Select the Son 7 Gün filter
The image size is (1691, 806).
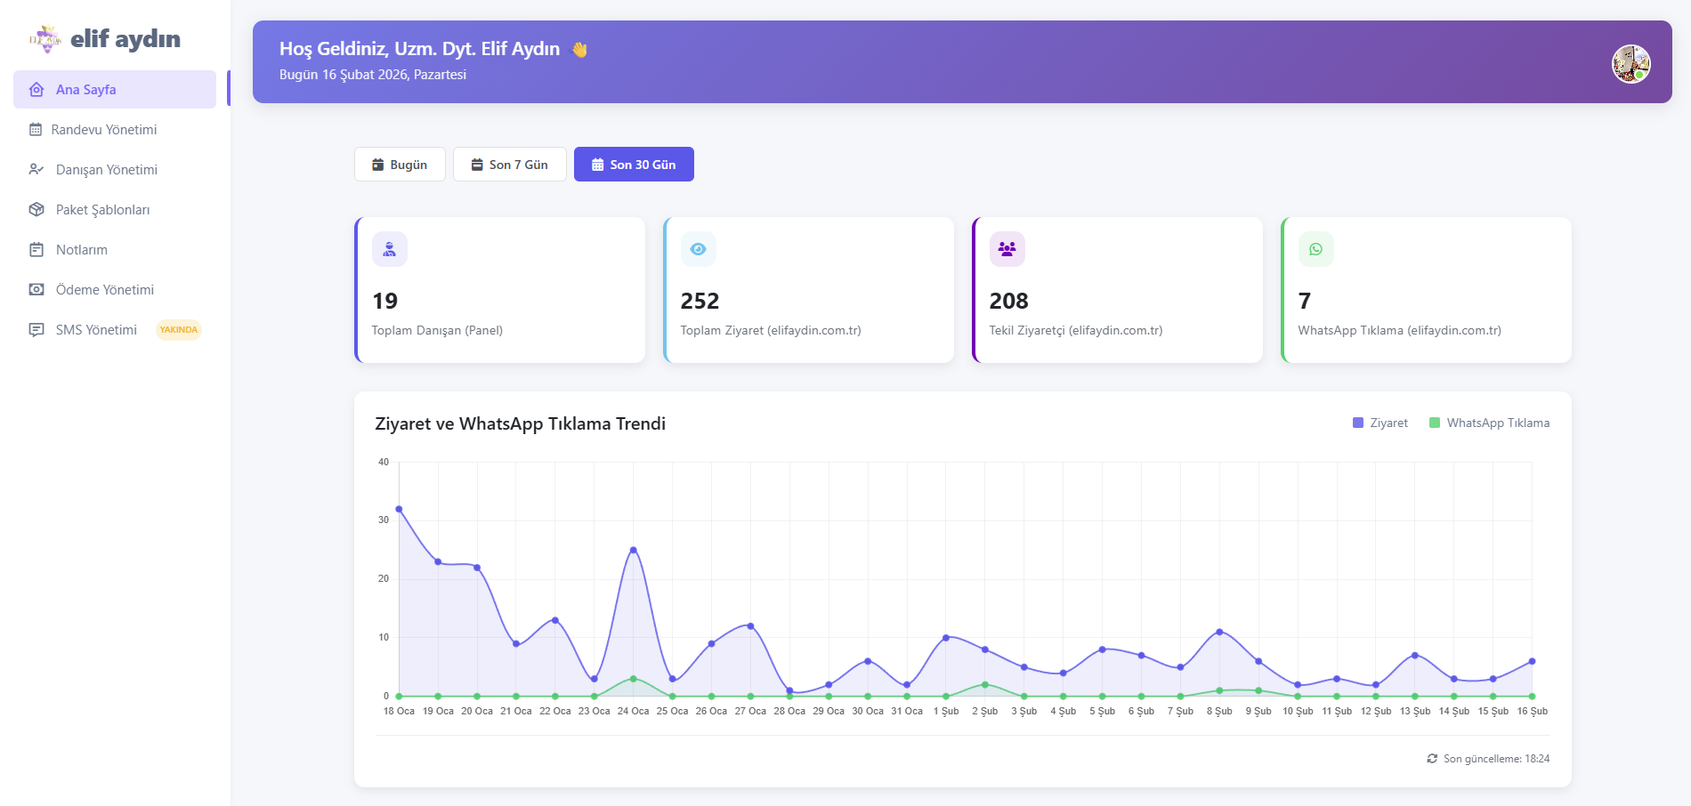tap(510, 165)
